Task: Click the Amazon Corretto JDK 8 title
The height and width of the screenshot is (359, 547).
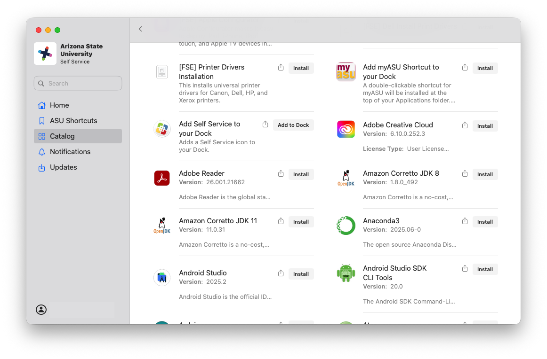Action: click(401, 173)
